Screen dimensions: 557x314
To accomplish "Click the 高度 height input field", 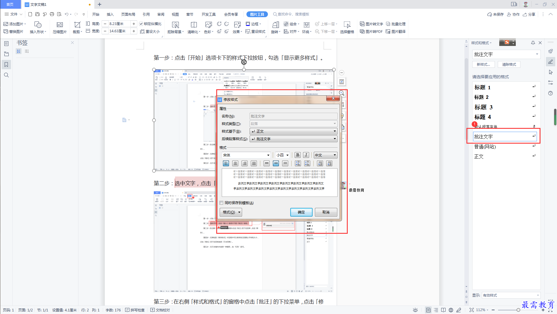I will [x=120, y=24].
